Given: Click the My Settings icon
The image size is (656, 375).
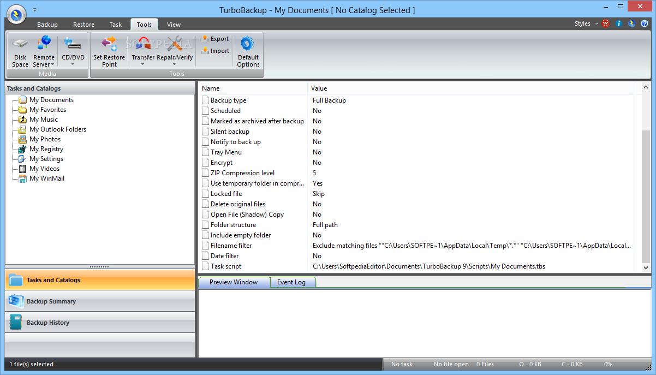Looking at the screenshot, I should point(22,159).
